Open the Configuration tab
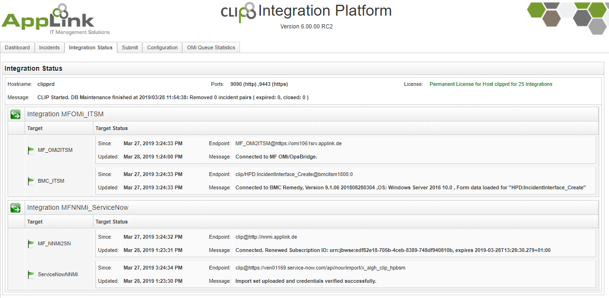This screenshot has width=609, height=298. [162, 47]
